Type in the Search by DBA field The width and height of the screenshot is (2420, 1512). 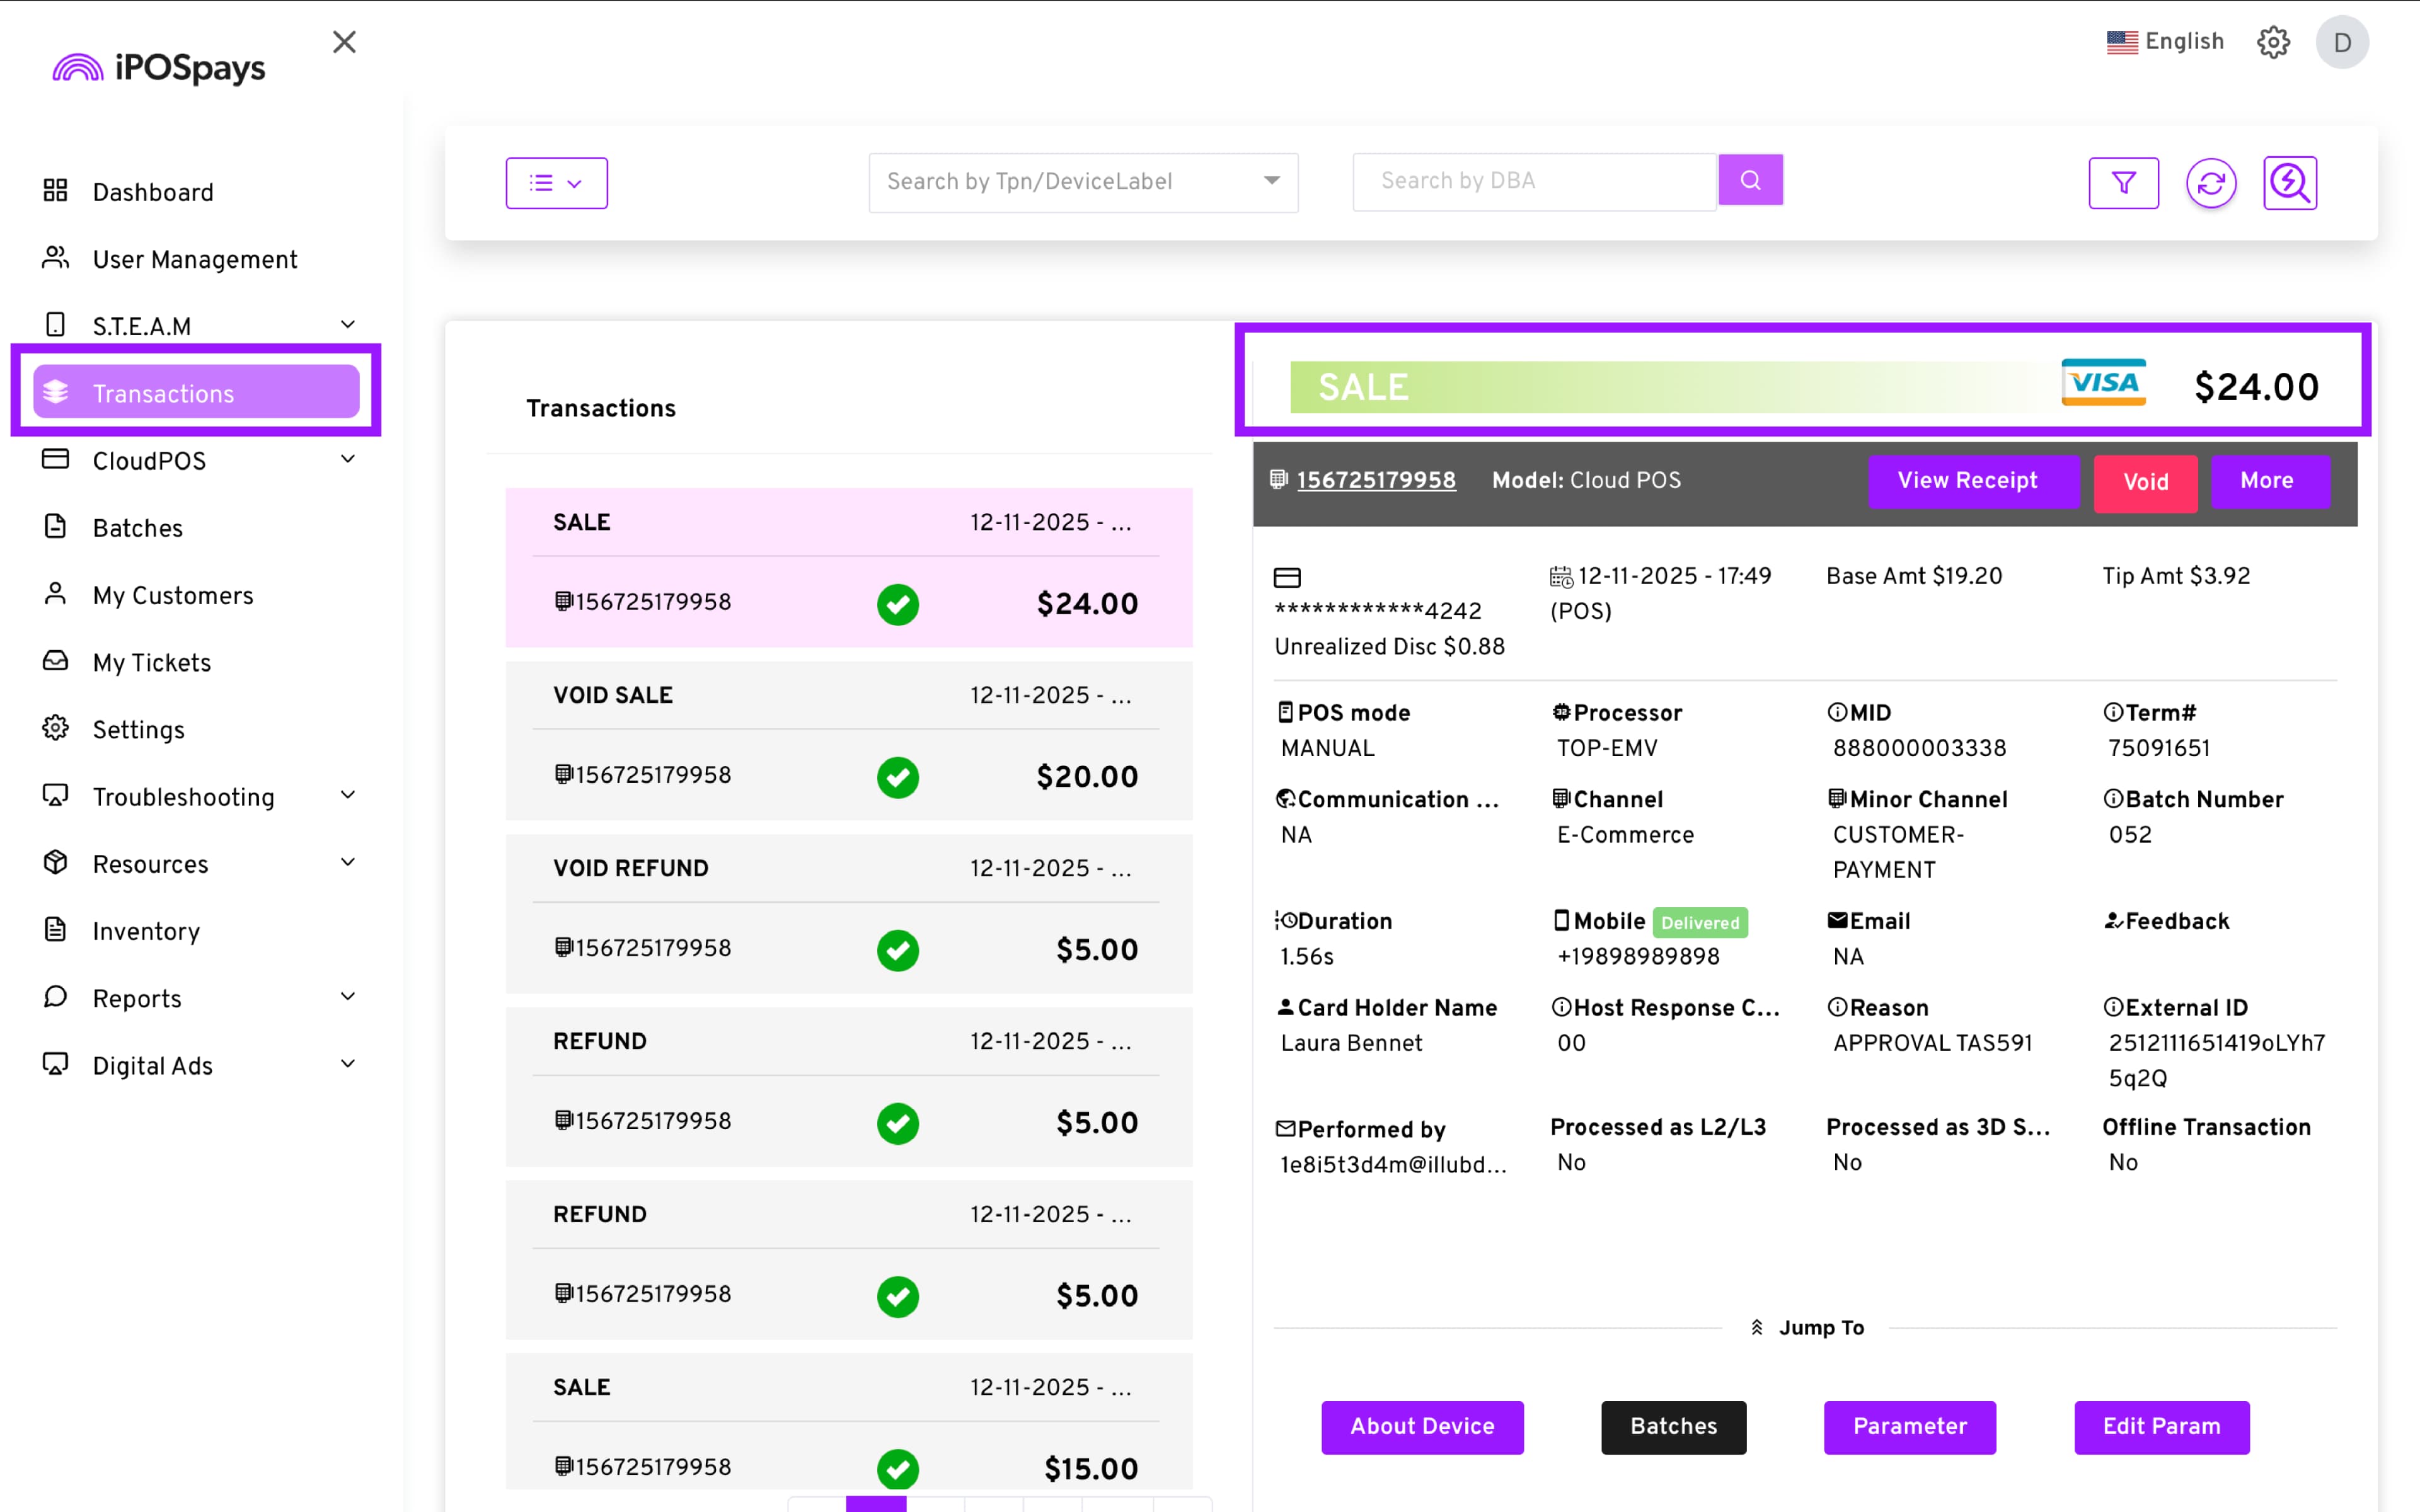point(1533,181)
